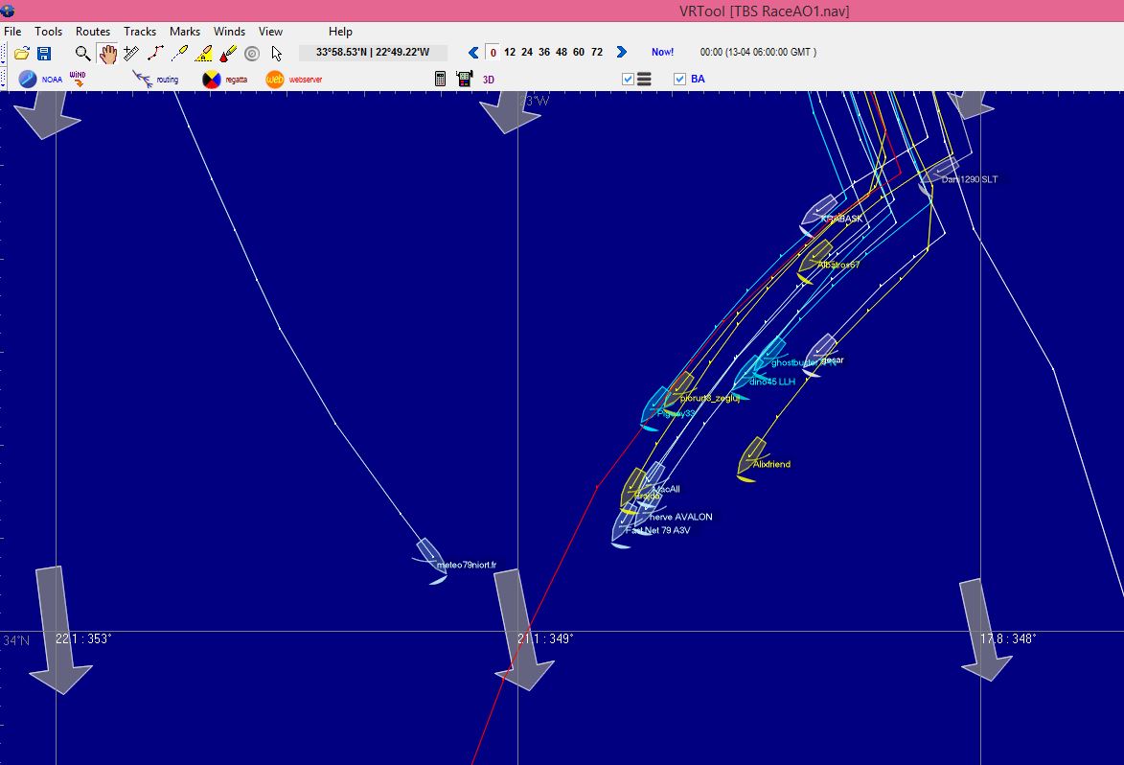1124x765 pixels.
Task: Open the File menu
Action: (12, 32)
